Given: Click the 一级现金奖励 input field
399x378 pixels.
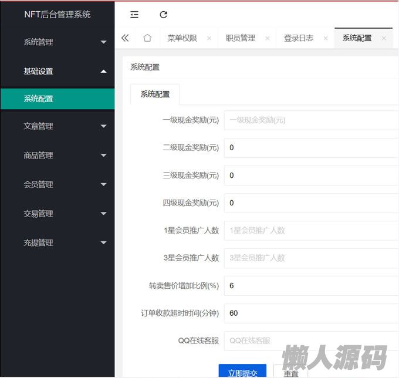Looking at the screenshot, I should point(311,120).
